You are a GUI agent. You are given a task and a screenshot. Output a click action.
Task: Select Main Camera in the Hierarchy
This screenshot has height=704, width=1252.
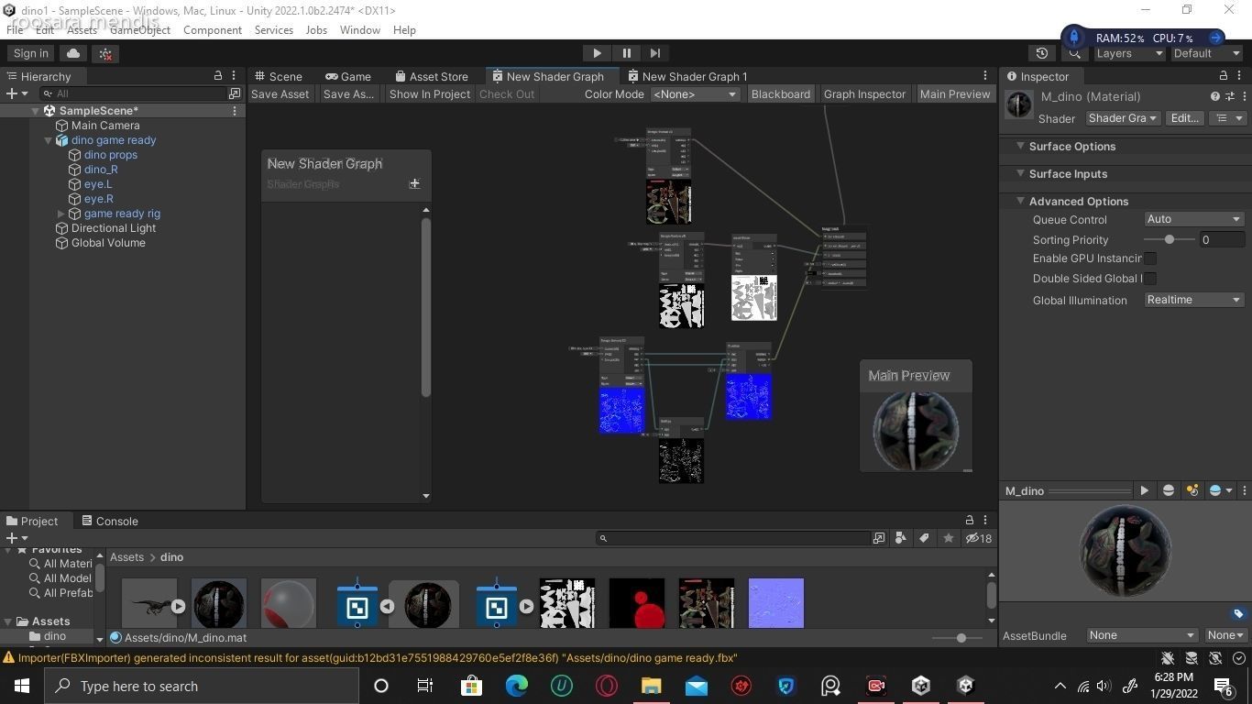[x=105, y=126]
